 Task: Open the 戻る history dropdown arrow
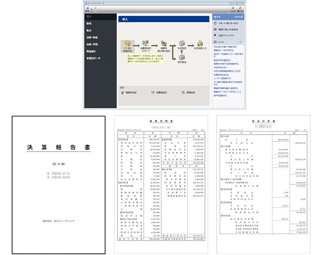[92, 8]
